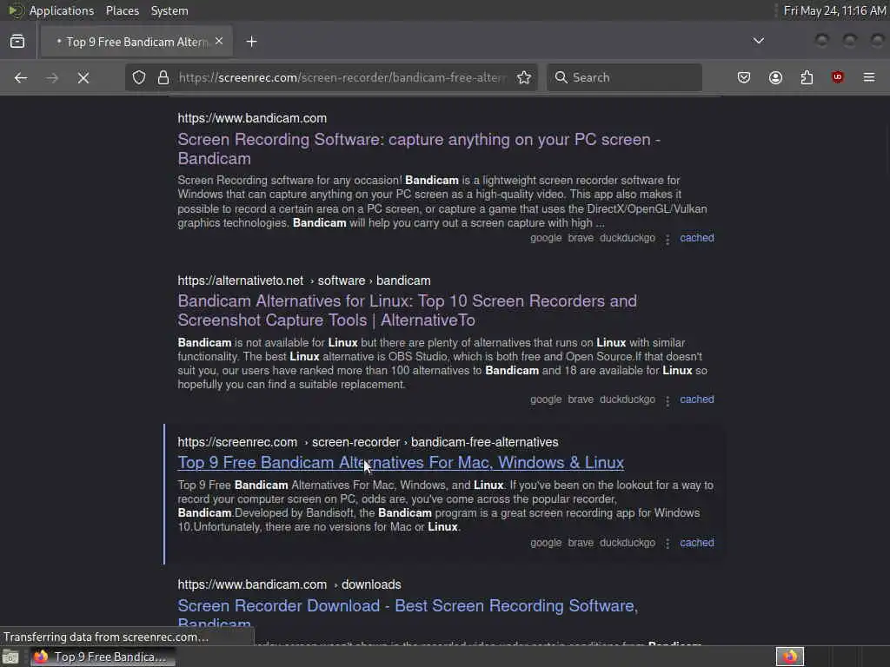Viewport: 890px width, 667px height.
Task: Open the System menu
Action: [169, 10]
